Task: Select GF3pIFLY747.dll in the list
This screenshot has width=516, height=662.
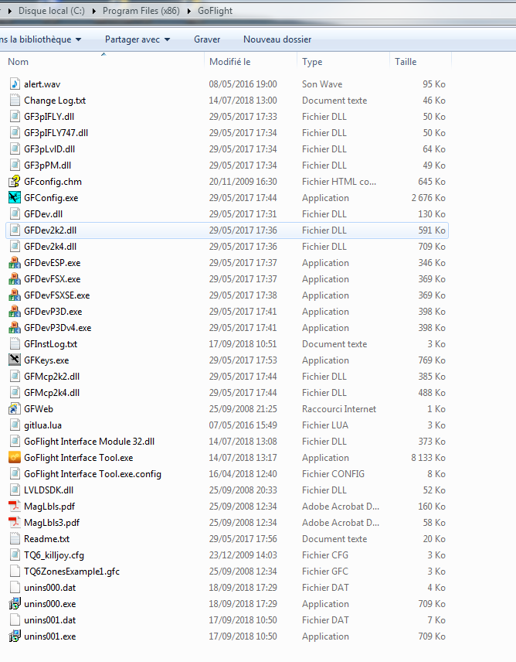Action: [56, 133]
